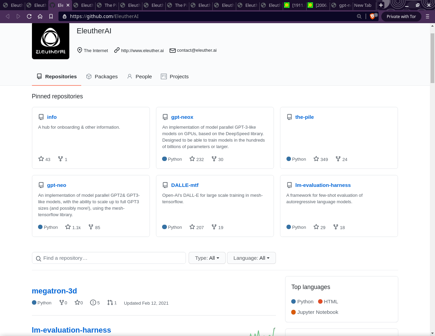Open the megatron-3d repository link
435x336 pixels.
pyautogui.click(x=54, y=291)
